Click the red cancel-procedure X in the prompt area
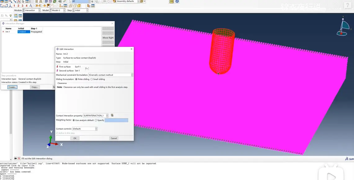Viewport: 354px width, 180px height. [19, 159]
